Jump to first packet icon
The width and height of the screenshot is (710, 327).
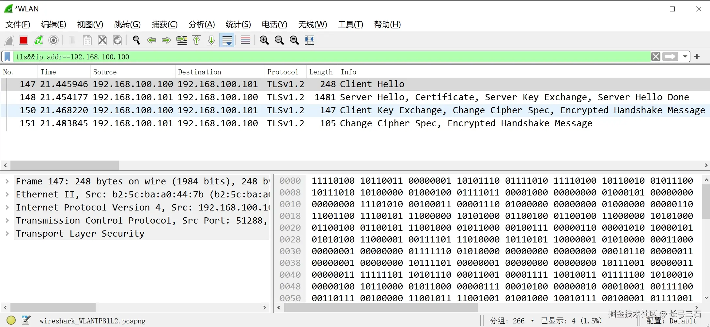coord(196,40)
